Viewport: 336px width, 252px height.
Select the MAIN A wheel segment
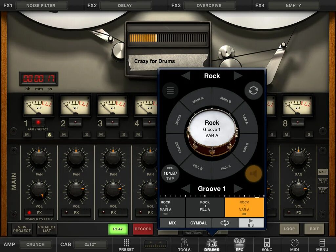pos(198,100)
